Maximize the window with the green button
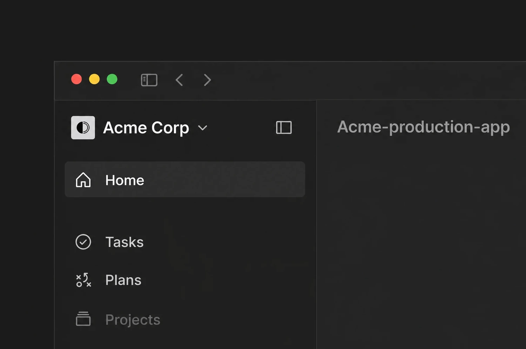The height and width of the screenshot is (349, 526). (x=112, y=79)
